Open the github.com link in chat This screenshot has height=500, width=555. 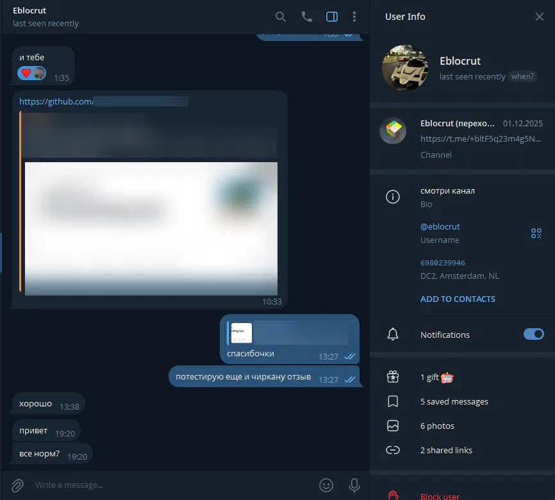[x=56, y=101]
